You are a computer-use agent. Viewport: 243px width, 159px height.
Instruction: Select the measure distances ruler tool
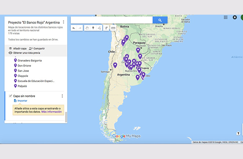(x=113, y=28)
